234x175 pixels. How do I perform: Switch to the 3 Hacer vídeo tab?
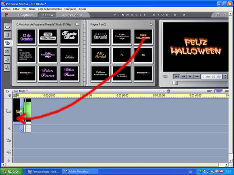click(72, 15)
